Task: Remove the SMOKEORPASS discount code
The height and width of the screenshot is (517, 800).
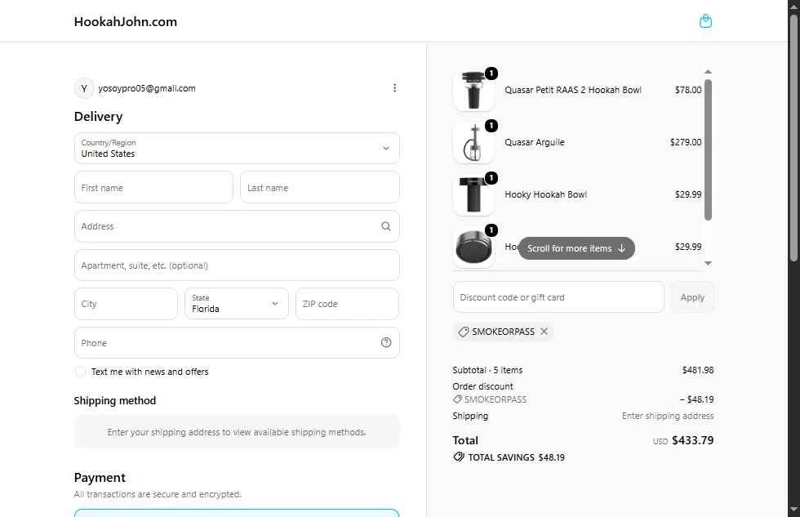Action: point(544,332)
